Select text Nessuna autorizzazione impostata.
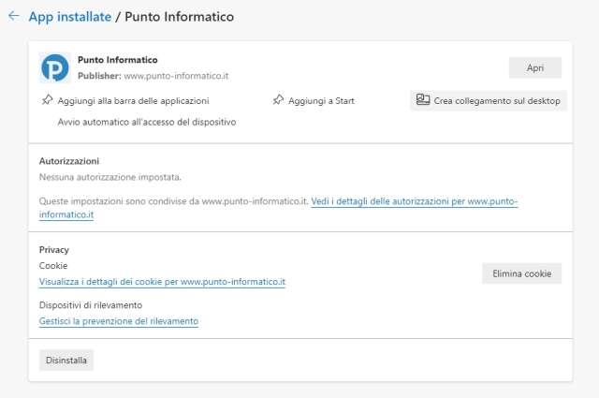The image size is (599, 398). pos(110,177)
